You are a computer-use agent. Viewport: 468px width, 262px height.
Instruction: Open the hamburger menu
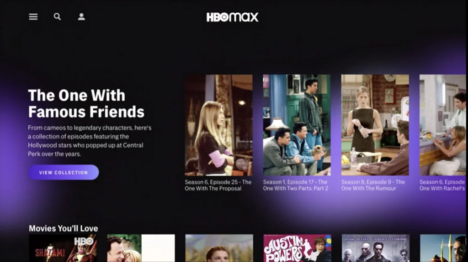[33, 17]
